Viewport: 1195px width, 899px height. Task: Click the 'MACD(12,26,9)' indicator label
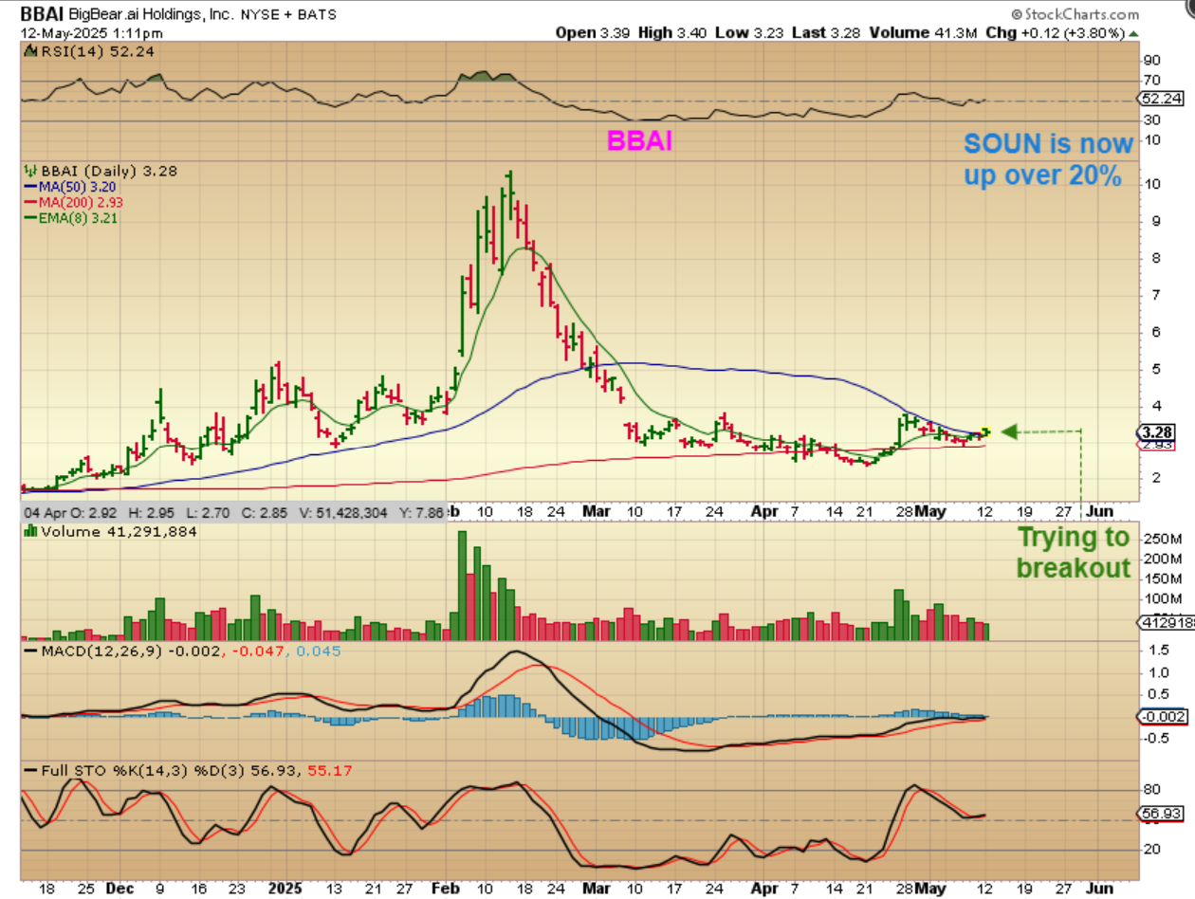click(x=92, y=651)
